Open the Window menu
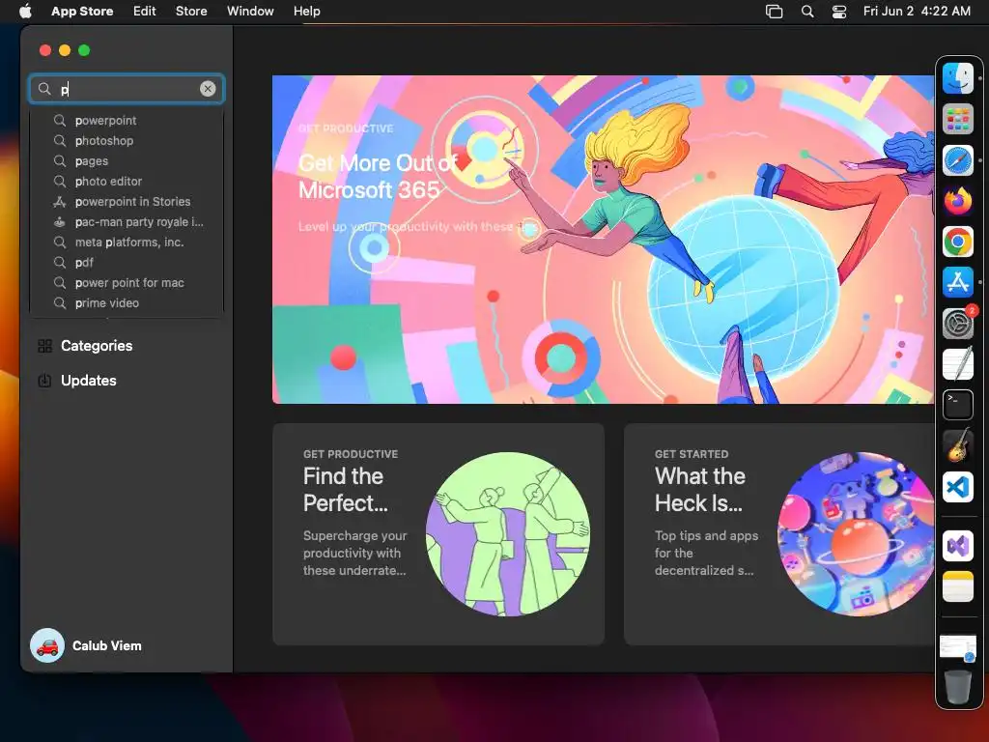Image resolution: width=989 pixels, height=742 pixels. [x=250, y=12]
